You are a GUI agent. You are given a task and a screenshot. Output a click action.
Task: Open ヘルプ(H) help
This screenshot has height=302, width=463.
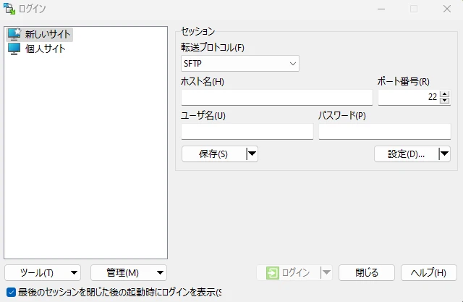429,272
